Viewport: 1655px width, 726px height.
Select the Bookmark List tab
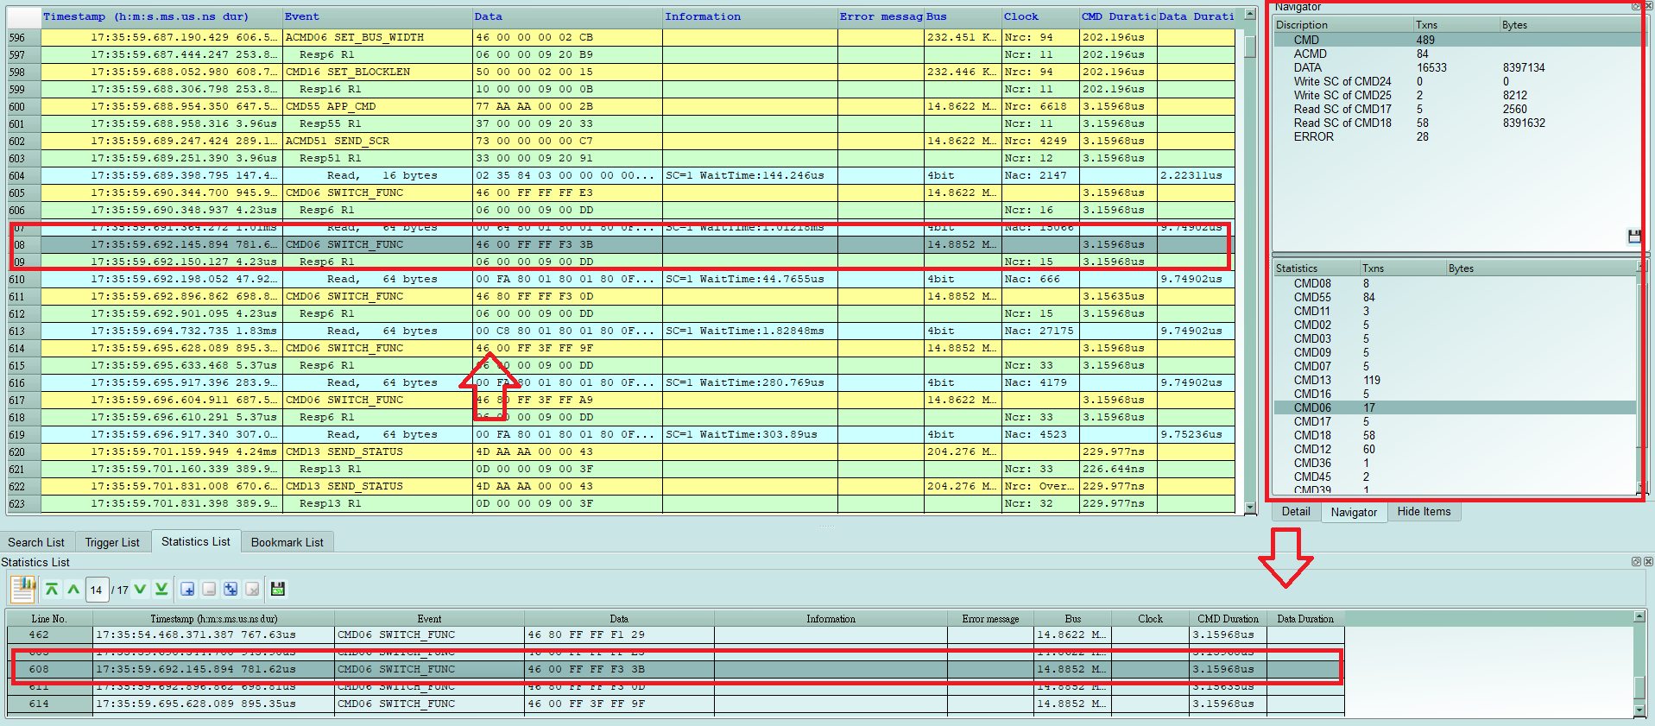(x=287, y=542)
